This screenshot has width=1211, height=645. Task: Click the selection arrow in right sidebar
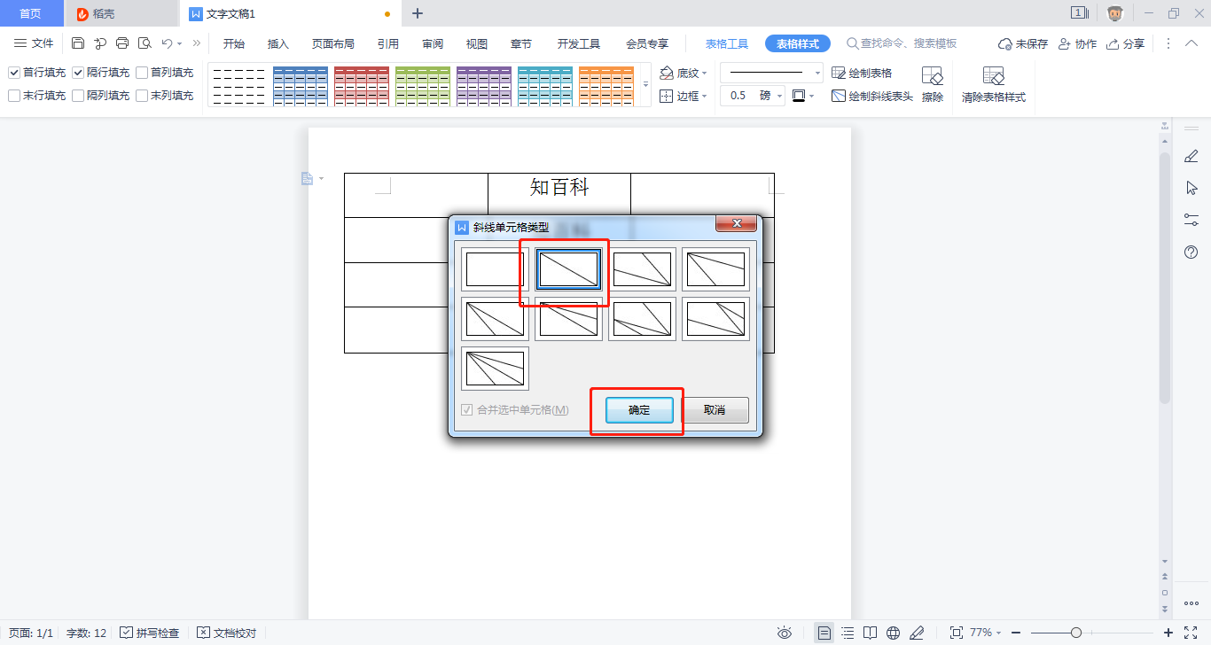click(x=1191, y=188)
